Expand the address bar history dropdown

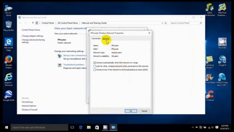(x=162, y=23)
